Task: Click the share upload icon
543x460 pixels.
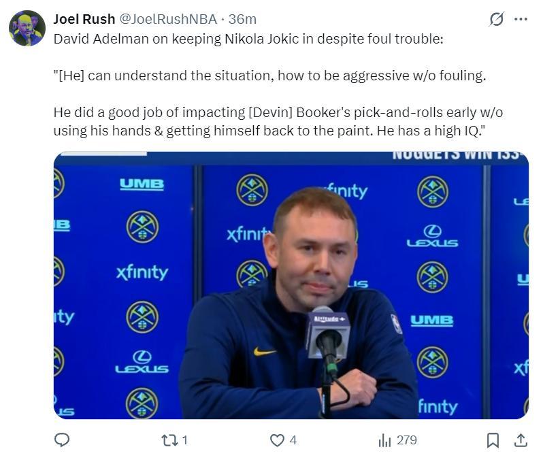Action: [x=521, y=440]
